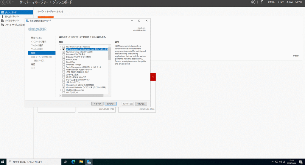Expand .NET Framework 4.8 Features node

click(x=61, y=49)
